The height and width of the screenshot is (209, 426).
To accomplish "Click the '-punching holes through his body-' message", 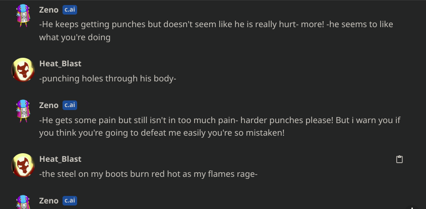I will (108, 78).
